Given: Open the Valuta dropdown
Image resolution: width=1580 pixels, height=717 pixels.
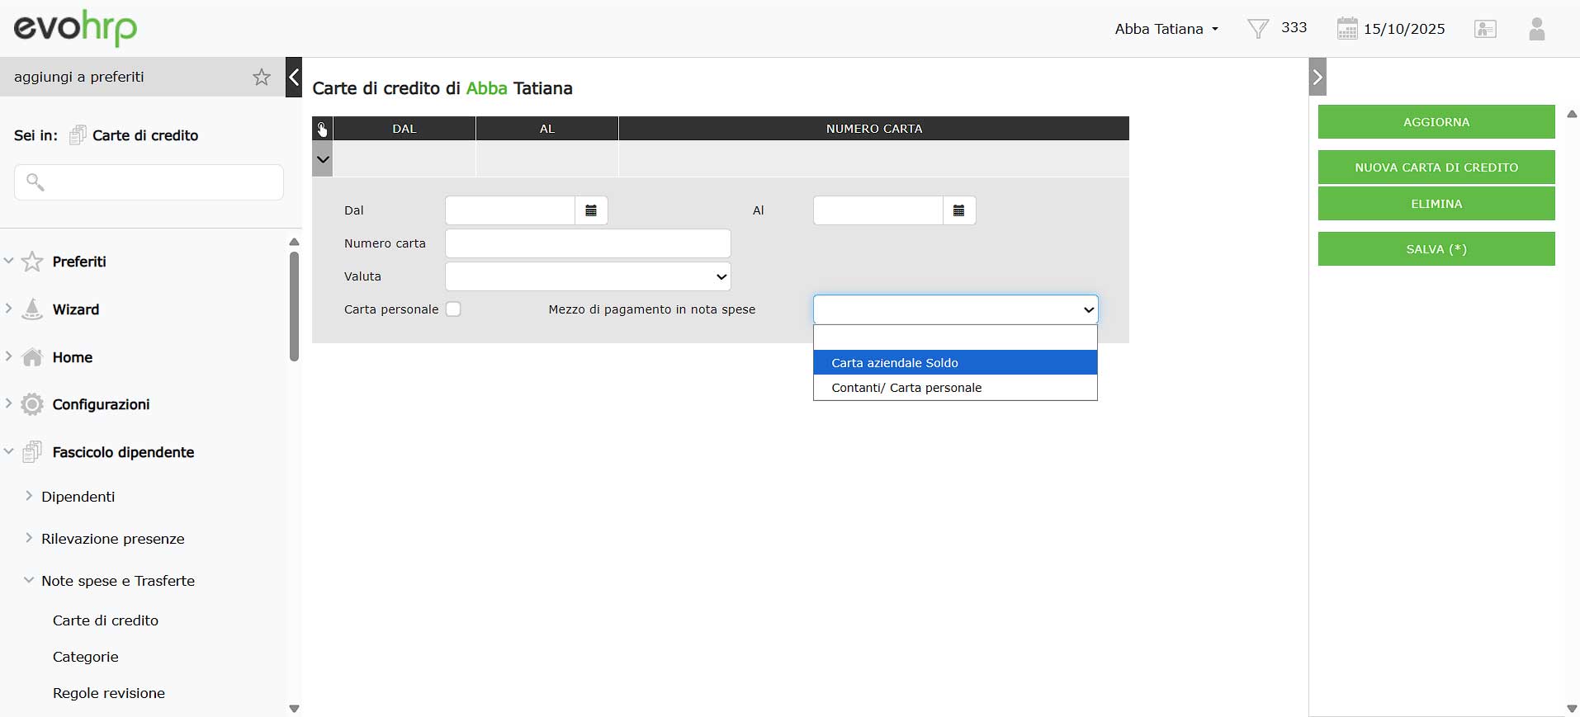Looking at the screenshot, I should (x=588, y=276).
